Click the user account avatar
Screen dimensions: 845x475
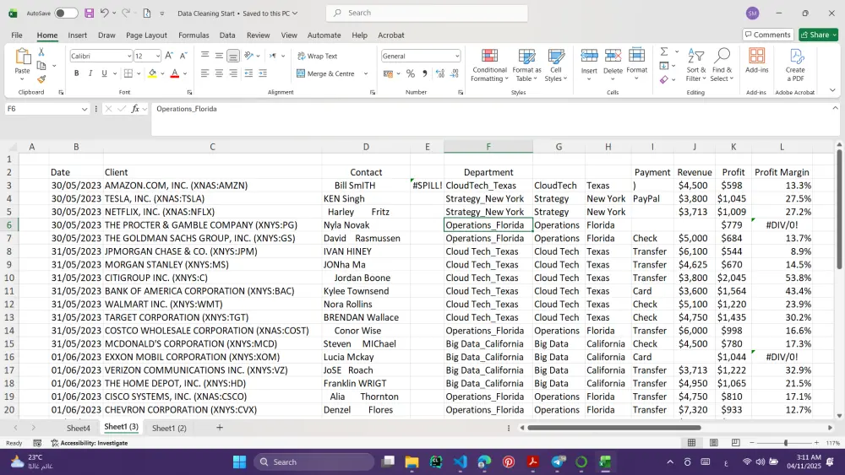pyautogui.click(x=752, y=13)
